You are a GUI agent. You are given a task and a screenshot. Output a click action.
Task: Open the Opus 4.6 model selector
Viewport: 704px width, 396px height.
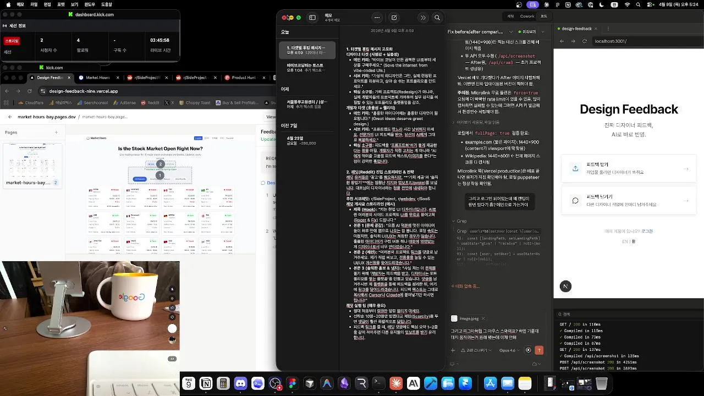pyautogui.click(x=509, y=350)
